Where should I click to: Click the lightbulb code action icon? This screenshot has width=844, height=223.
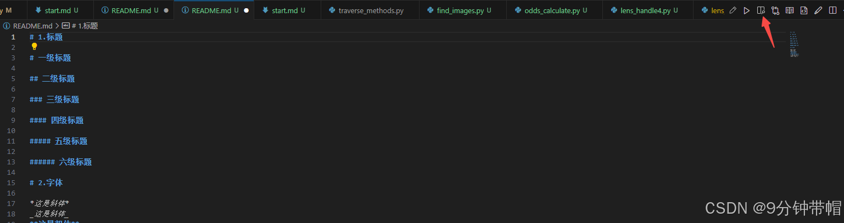tap(35, 47)
